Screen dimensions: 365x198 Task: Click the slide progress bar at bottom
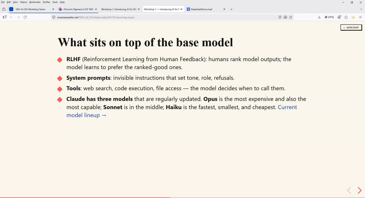[182, 197]
